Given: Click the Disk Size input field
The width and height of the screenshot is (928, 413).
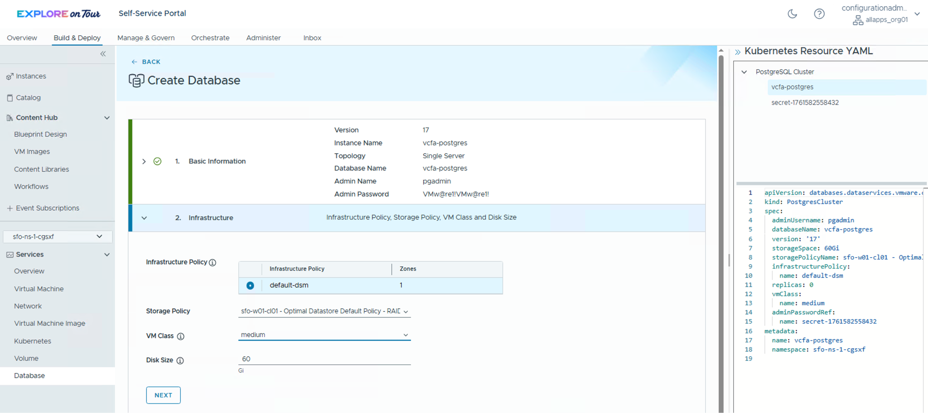Looking at the screenshot, I should point(324,359).
